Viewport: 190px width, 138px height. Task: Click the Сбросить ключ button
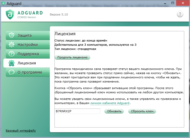(142, 111)
